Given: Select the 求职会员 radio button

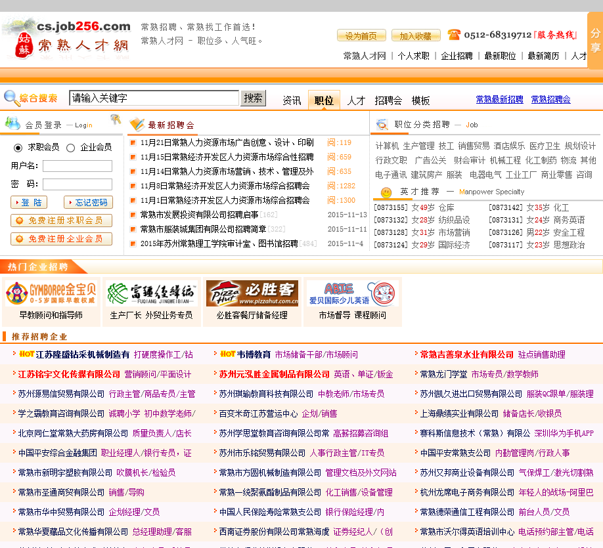Looking at the screenshot, I should 18,148.
